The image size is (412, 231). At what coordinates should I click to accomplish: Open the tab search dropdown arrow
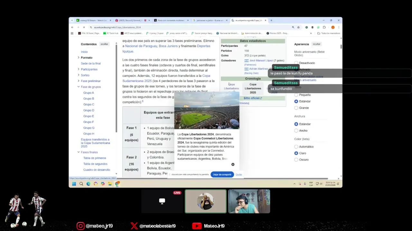pos(72,20)
